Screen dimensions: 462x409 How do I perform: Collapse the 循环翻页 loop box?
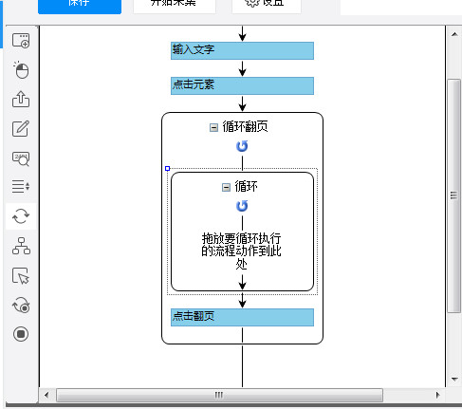[x=213, y=127]
